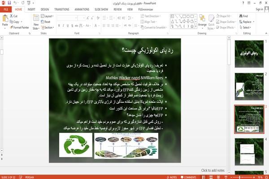Switch to Slide Sorter view
Viewport: 269px width, 179px height.
click(211, 177)
